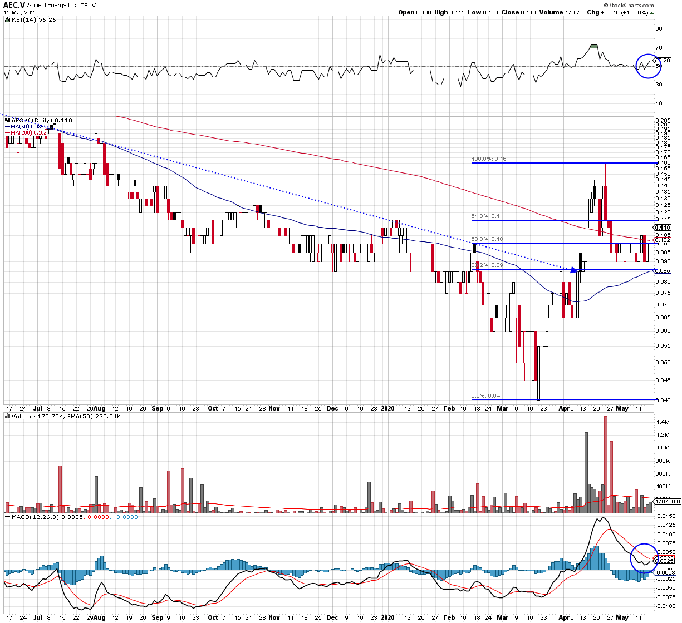Click the Dec label on the price chart date axis

(333, 408)
